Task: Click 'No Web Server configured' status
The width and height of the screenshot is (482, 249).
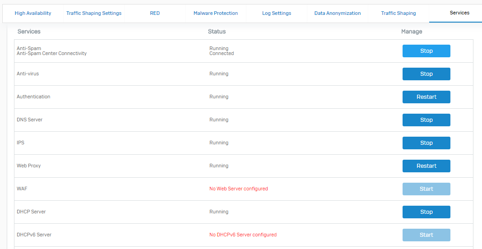Action: pos(239,189)
